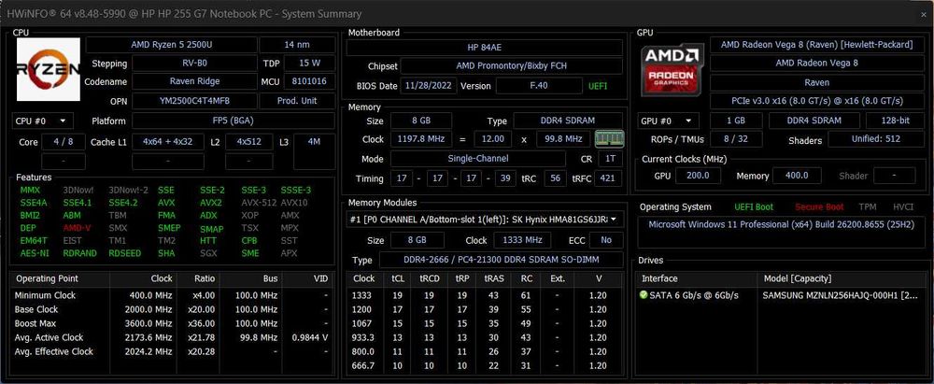
Task: Click the Boost Max operating point row
Action: click(x=172, y=323)
